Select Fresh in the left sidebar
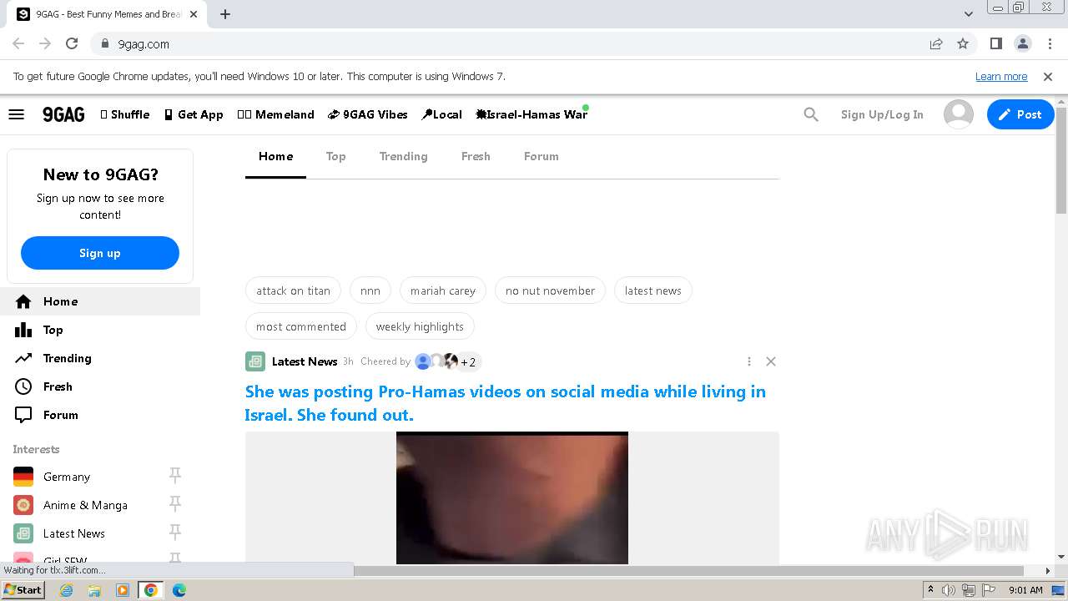 (100, 386)
